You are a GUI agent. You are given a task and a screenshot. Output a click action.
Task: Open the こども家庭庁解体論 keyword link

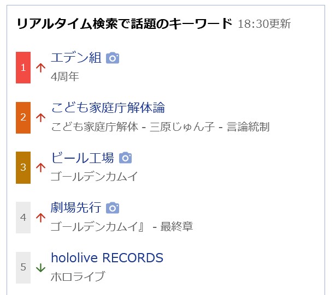tap(108, 107)
